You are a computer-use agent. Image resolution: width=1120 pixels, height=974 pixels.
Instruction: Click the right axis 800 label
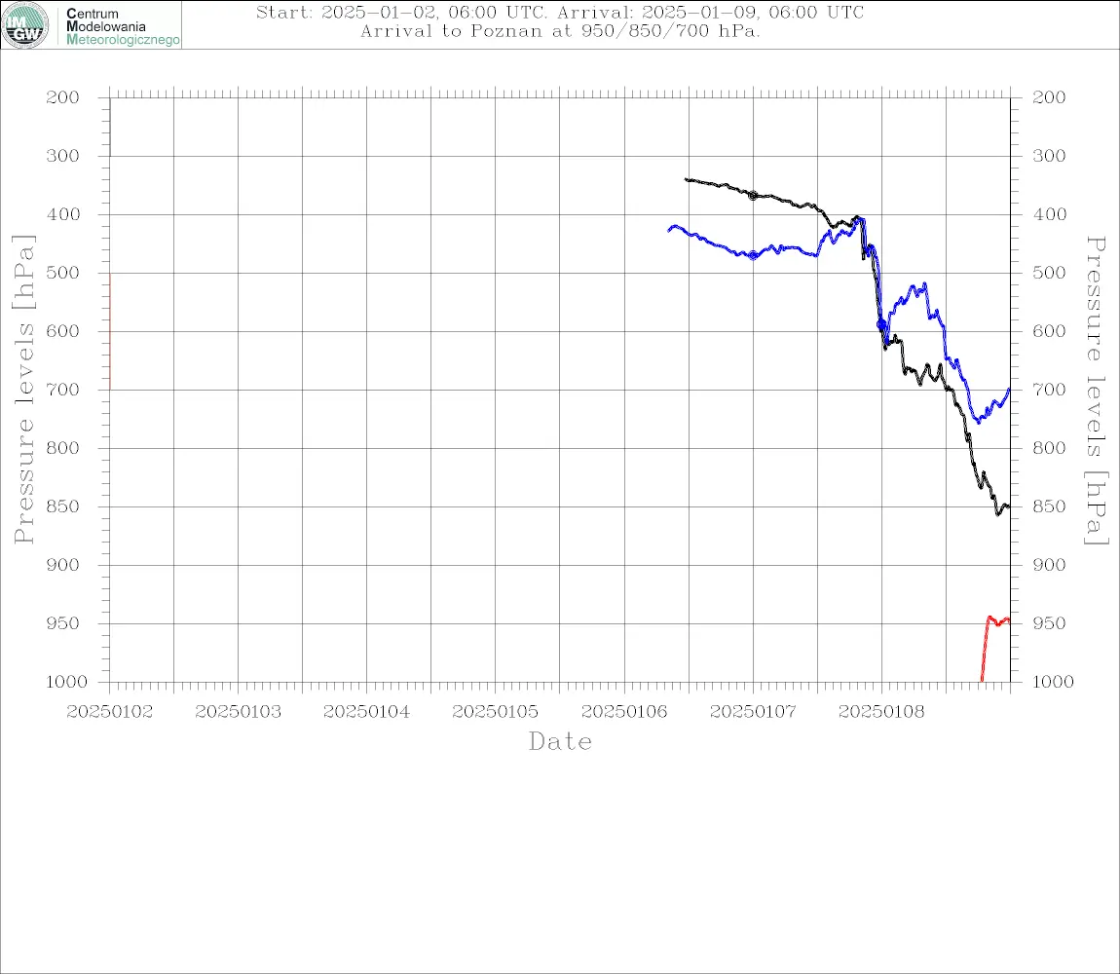[1049, 448]
